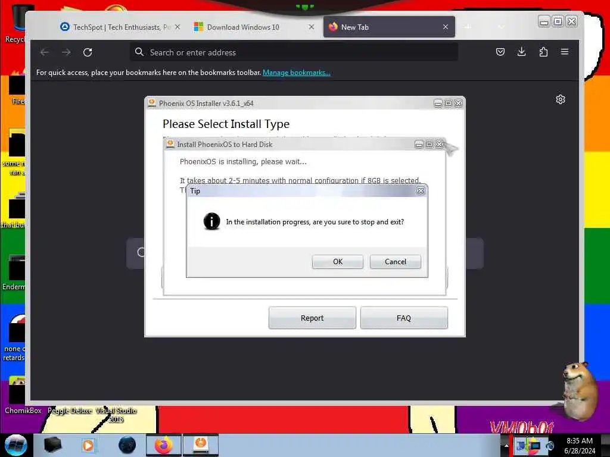
Task: Minimize the Firefox window
Action: 544,22
